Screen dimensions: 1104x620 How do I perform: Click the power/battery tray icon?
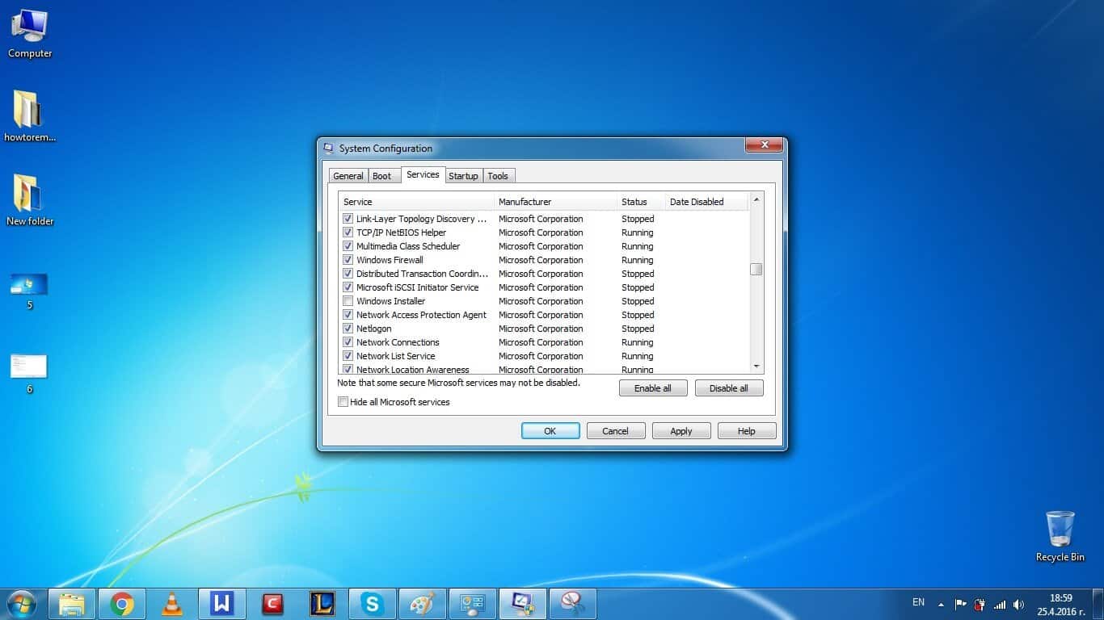point(980,604)
